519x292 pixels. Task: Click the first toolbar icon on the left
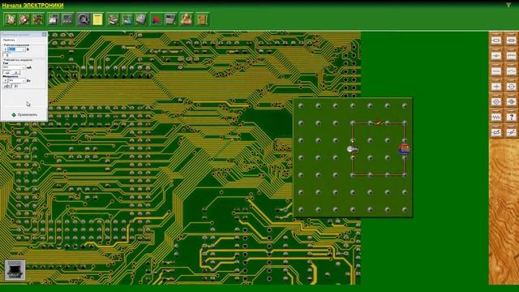tap(11, 19)
